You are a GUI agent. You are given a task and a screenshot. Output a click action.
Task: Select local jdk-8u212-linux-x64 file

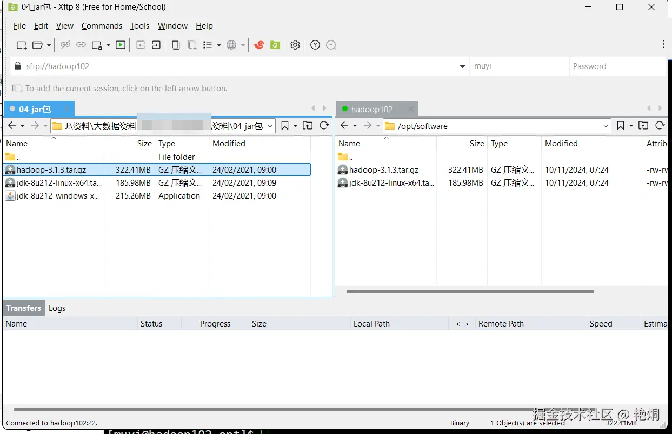[157, 183]
